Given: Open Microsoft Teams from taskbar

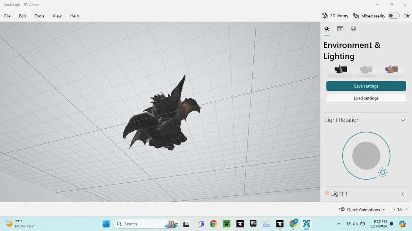Looking at the screenshot, I should coord(200,224).
